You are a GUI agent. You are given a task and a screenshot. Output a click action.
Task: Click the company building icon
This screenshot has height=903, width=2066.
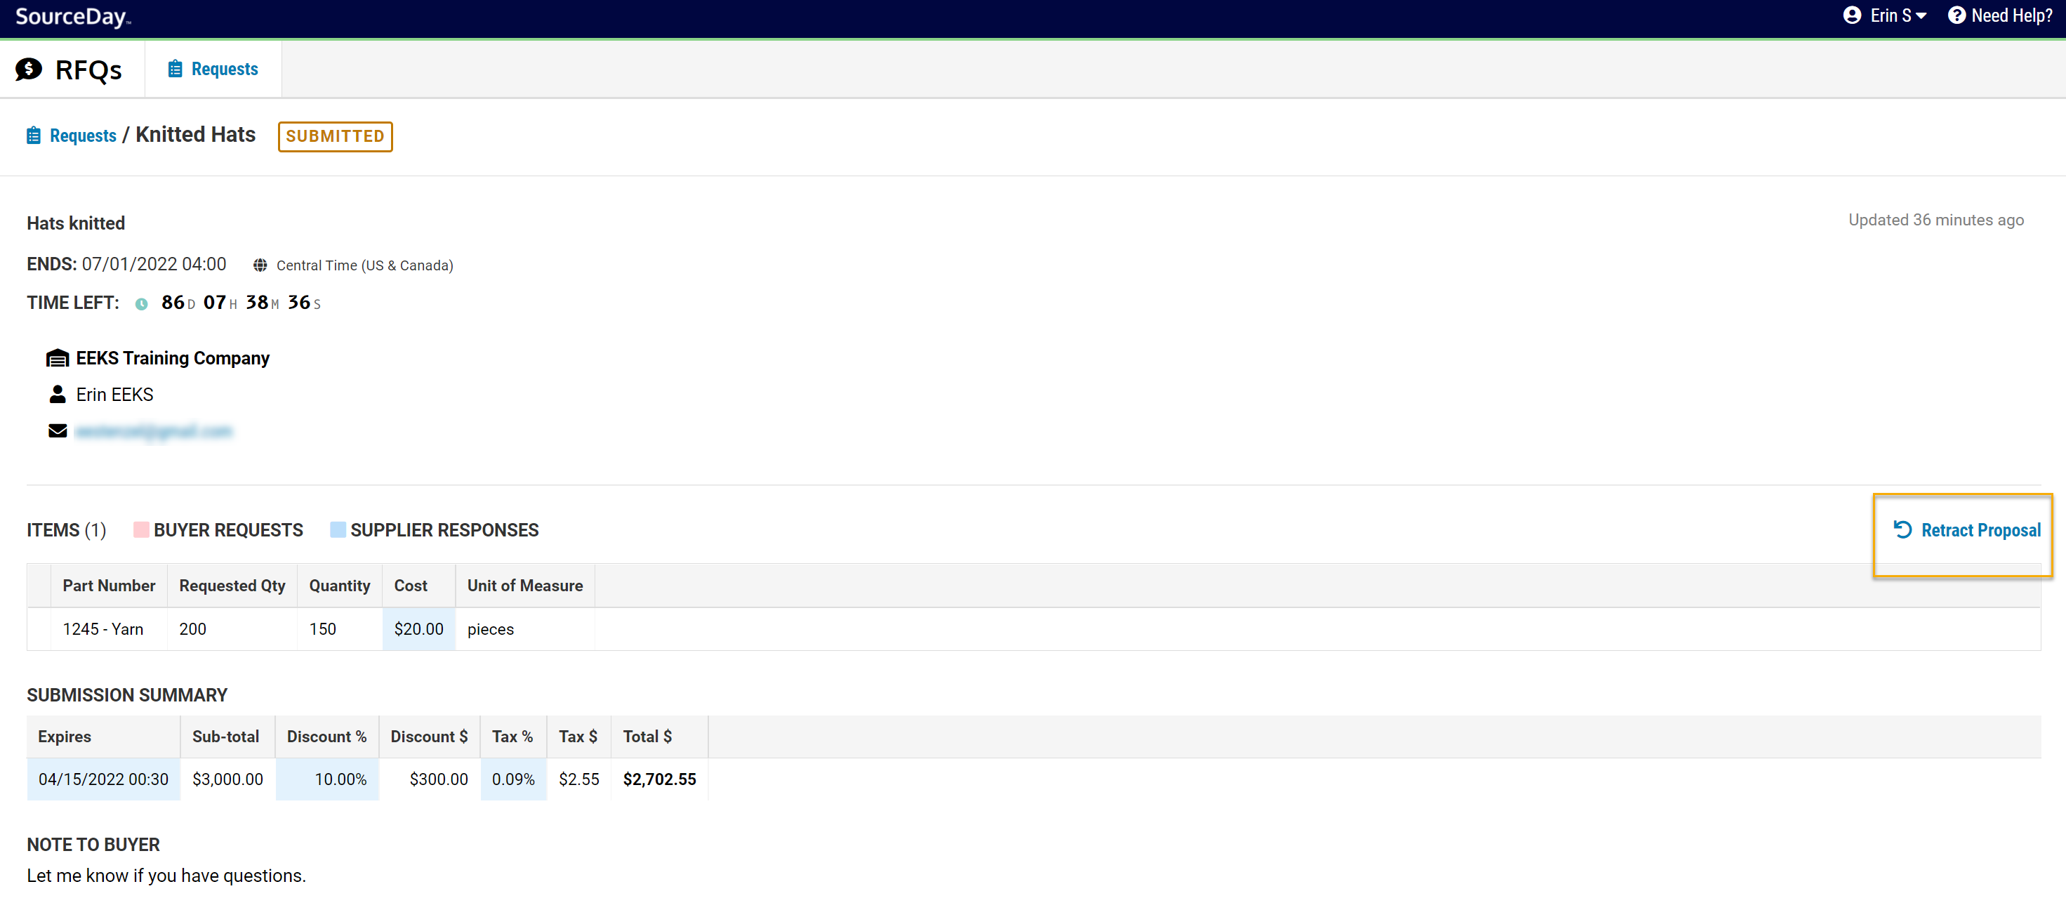click(58, 357)
